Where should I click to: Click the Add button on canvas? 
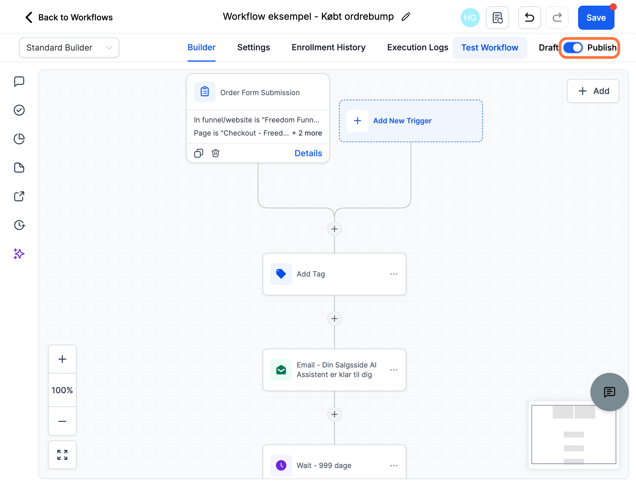[x=593, y=91]
